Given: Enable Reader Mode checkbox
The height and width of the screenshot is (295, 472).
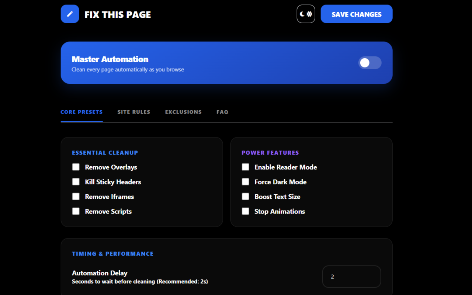Looking at the screenshot, I should 246,167.
